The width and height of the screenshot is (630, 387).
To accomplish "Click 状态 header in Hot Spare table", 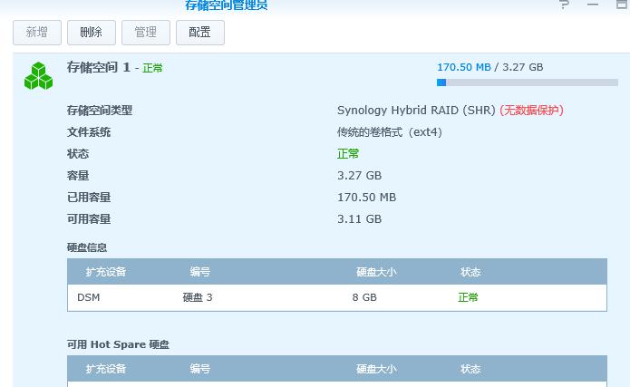I will (x=470, y=369).
